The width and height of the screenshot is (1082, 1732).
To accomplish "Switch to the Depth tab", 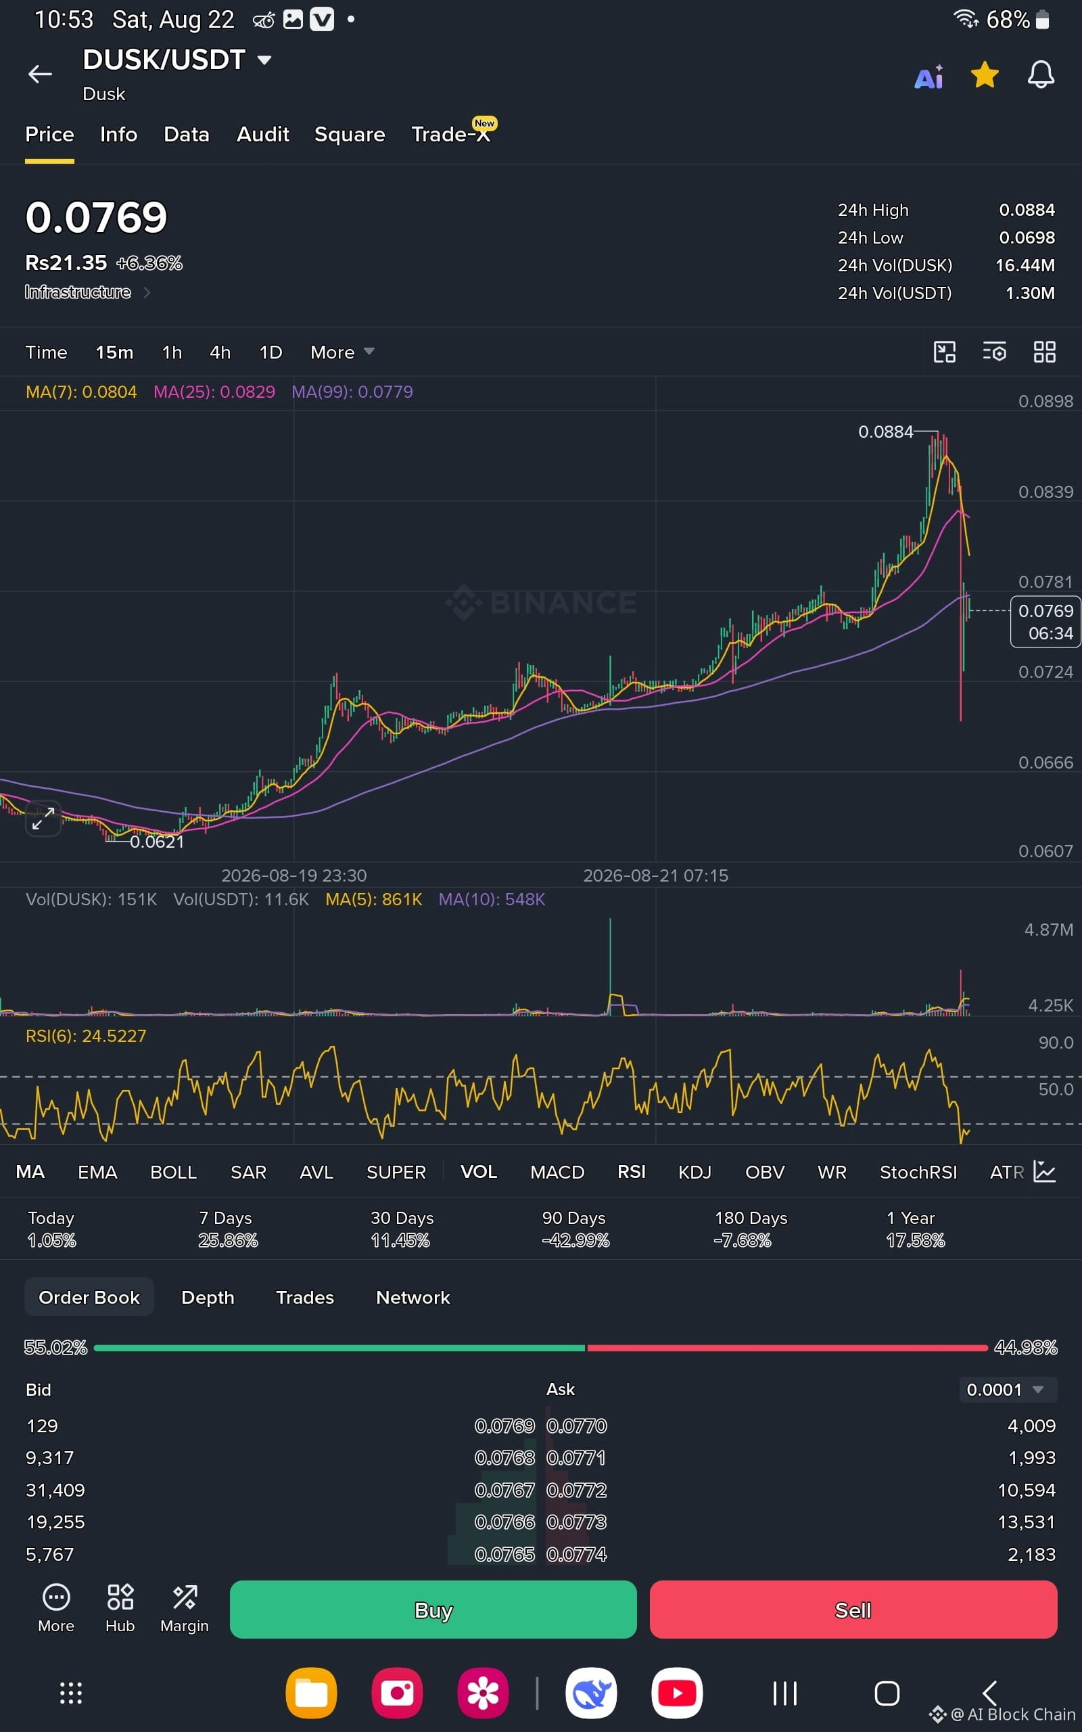I will (208, 1298).
